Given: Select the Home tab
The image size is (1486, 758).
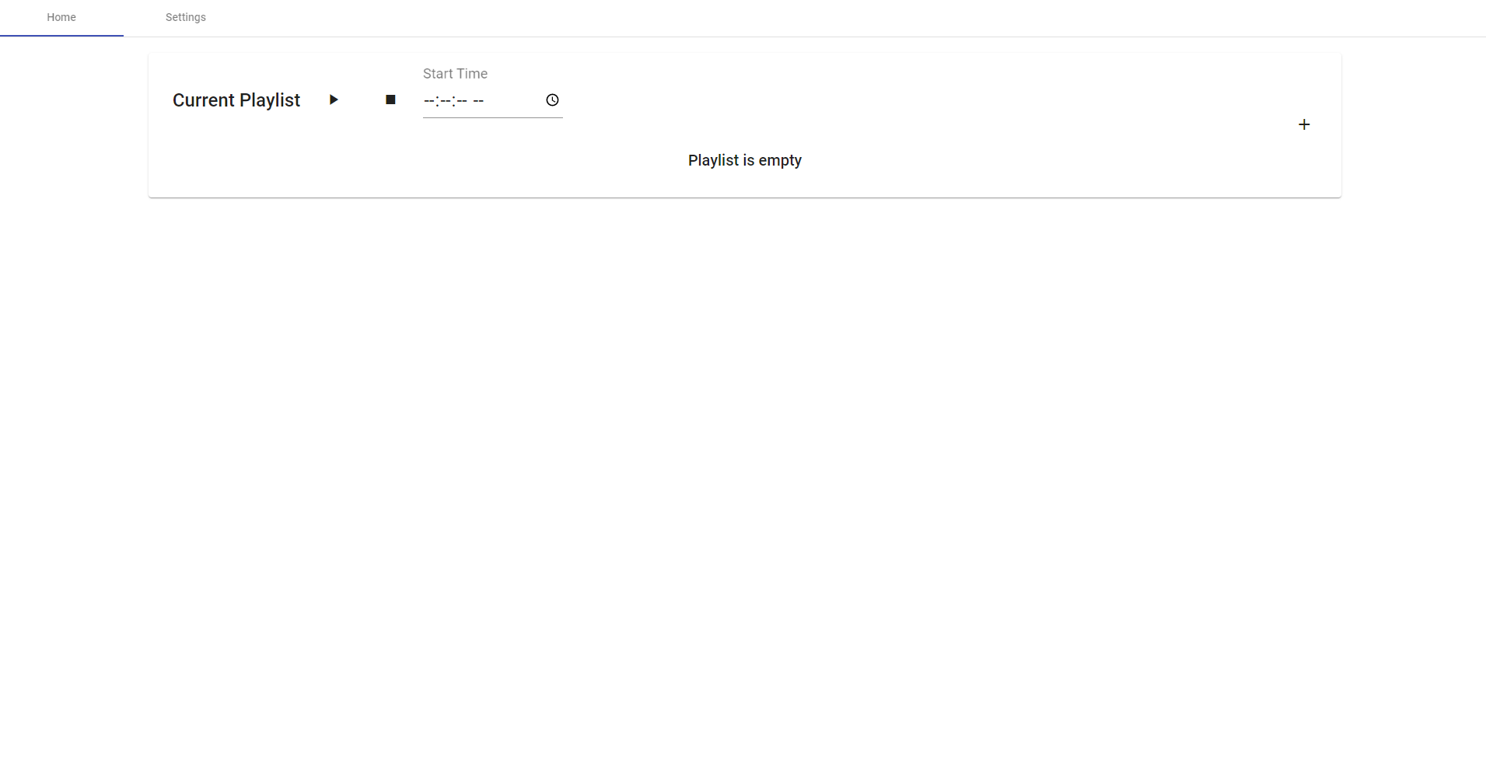Looking at the screenshot, I should point(61,17).
